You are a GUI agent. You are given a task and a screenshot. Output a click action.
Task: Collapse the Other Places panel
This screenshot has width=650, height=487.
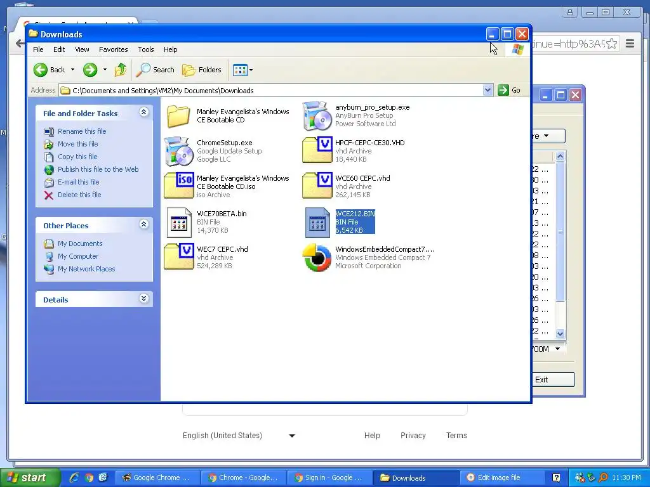(x=144, y=224)
